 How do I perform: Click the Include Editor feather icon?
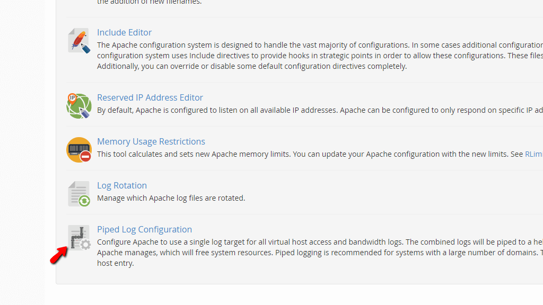coord(79,40)
